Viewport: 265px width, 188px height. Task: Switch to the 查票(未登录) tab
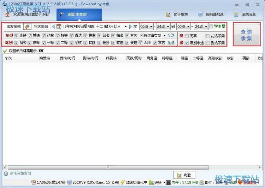(x=79, y=14)
